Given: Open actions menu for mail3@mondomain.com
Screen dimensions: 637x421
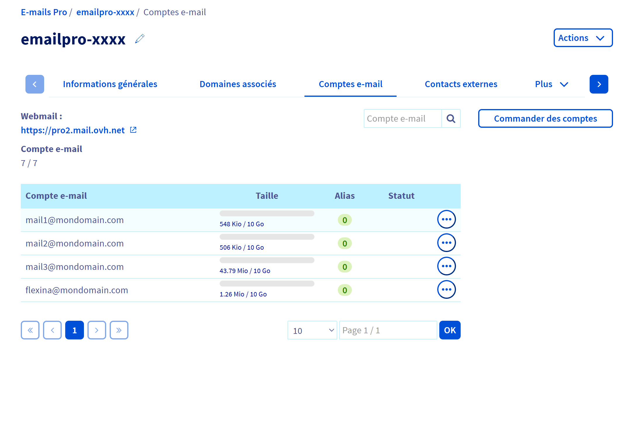Looking at the screenshot, I should (x=446, y=266).
